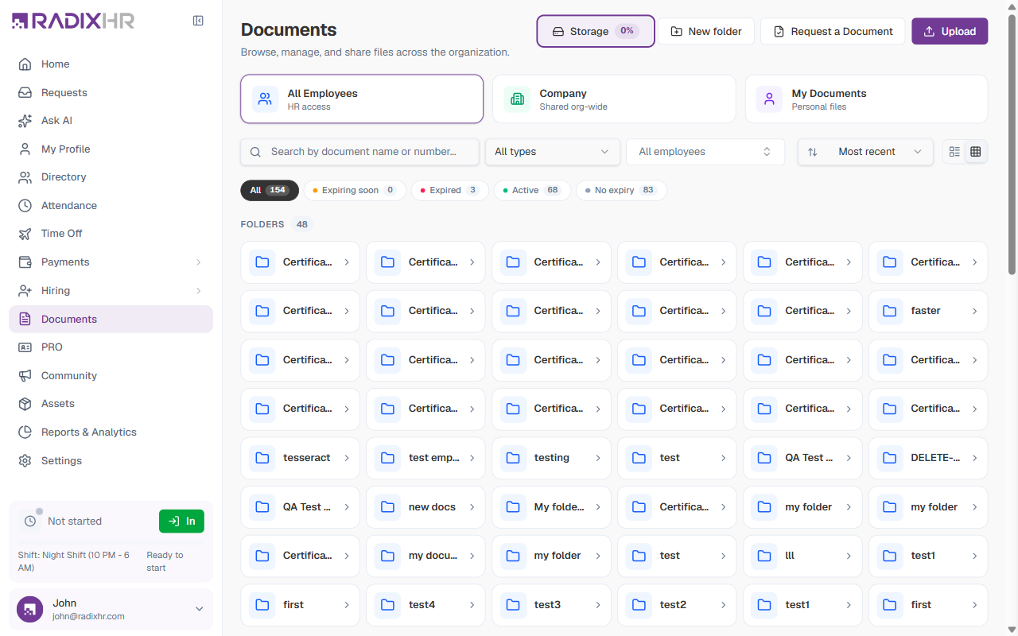Open the Attendance clock icon

coord(25,205)
